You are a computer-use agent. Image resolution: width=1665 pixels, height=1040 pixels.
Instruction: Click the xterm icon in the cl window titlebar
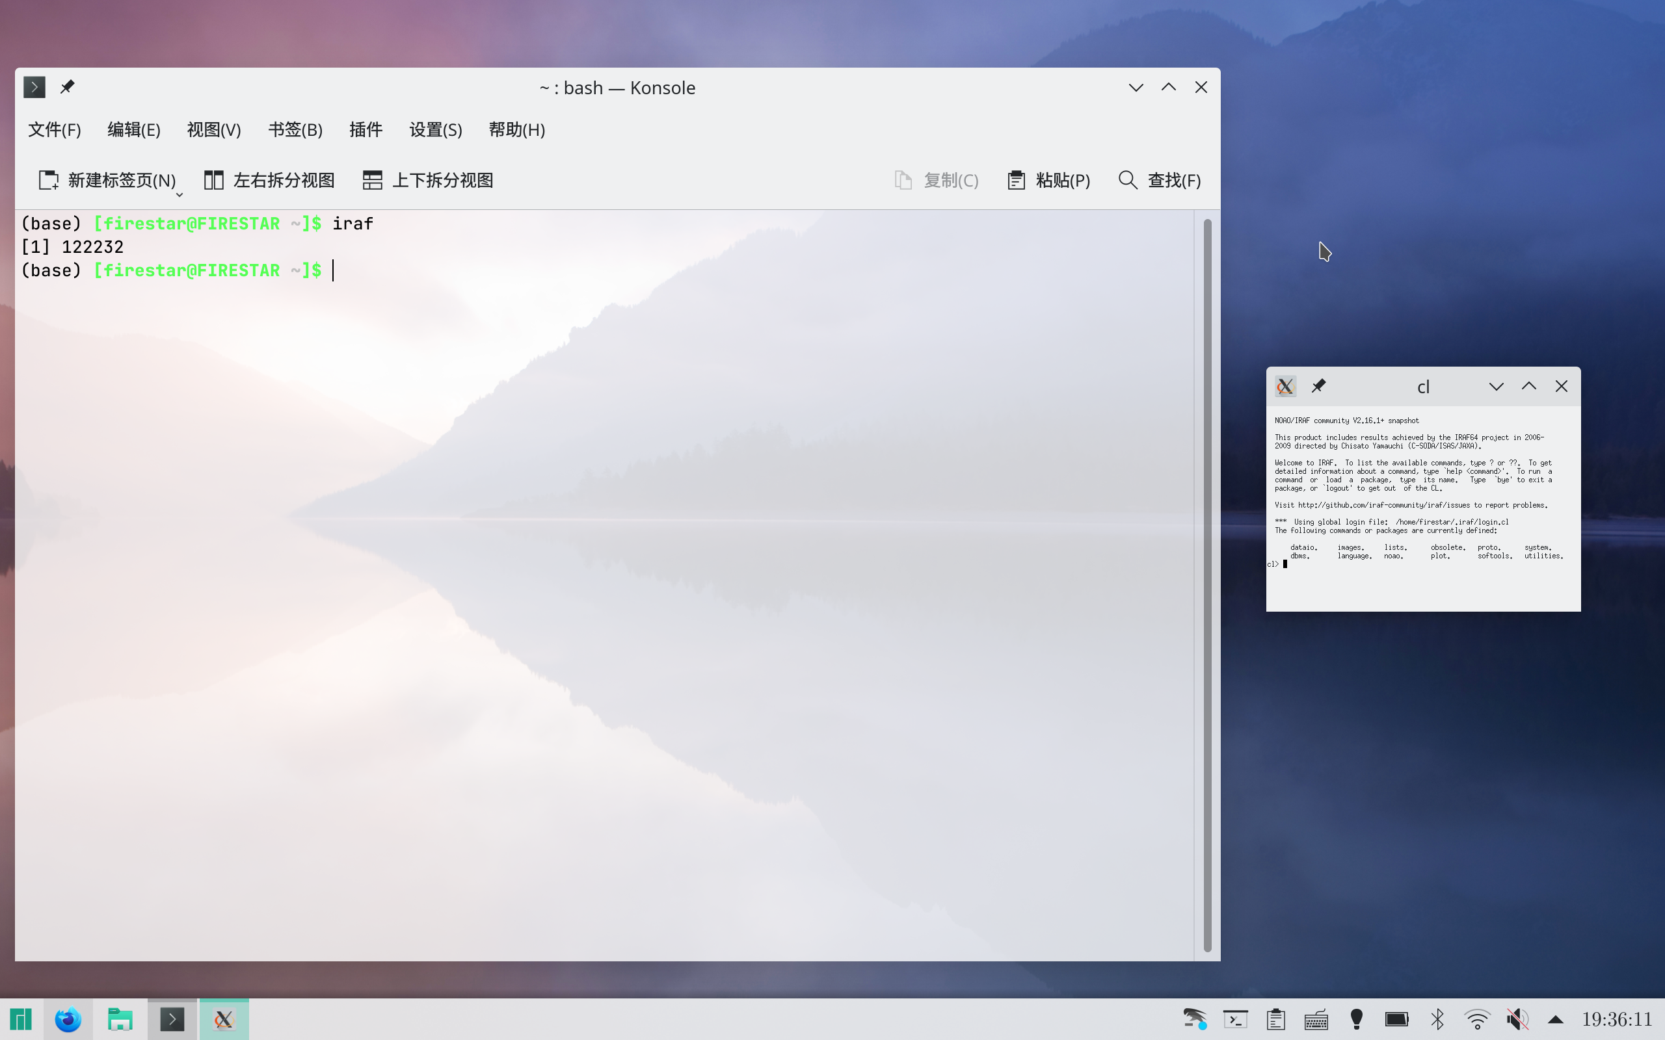pos(1285,386)
